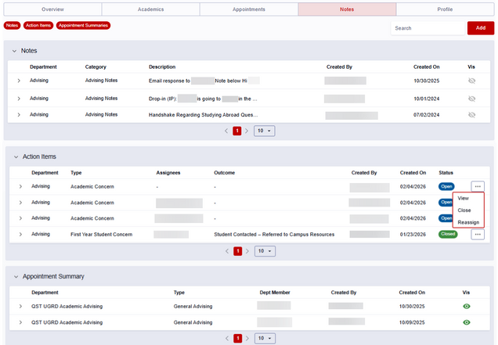Choose Reassign from the action item menu
498x345 pixels.
click(468, 222)
